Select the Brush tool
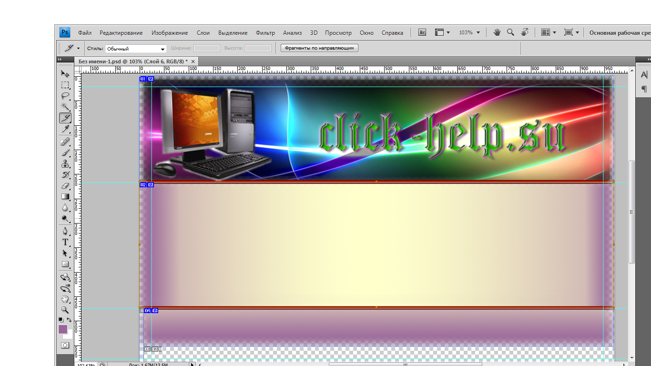The image size is (651, 366). click(65, 152)
